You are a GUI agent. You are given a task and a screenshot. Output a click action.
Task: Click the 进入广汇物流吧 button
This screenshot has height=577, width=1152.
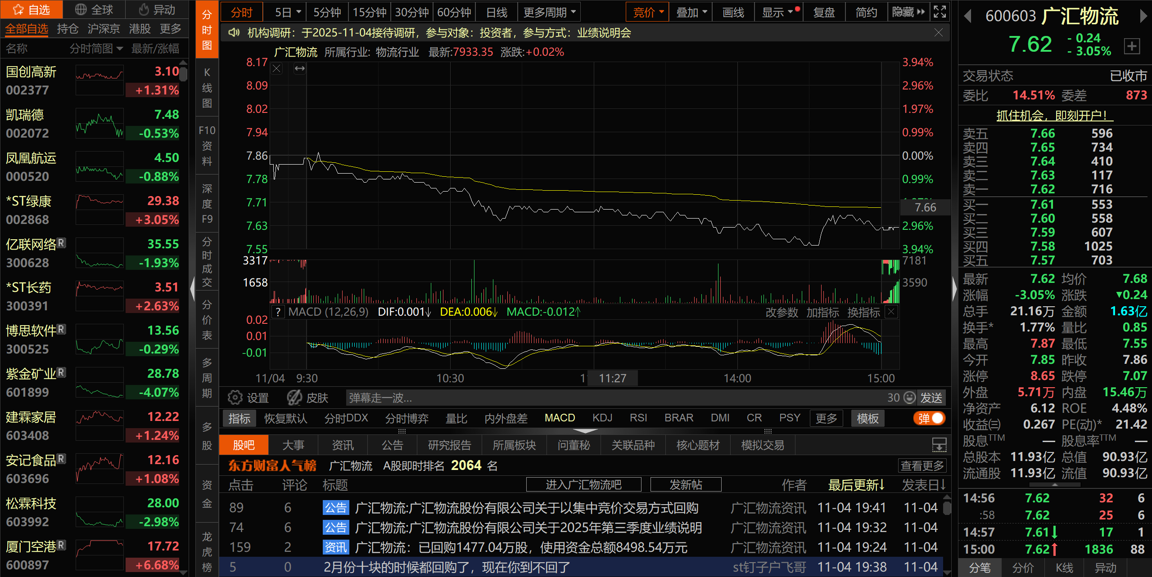coord(583,485)
